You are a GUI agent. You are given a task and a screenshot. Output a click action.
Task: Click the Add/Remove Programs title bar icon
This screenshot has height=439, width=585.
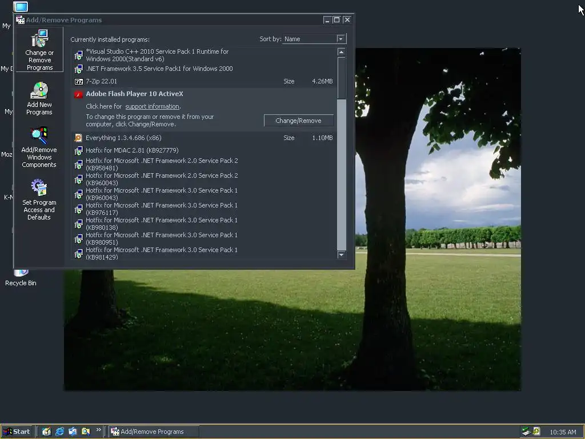[20, 20]
